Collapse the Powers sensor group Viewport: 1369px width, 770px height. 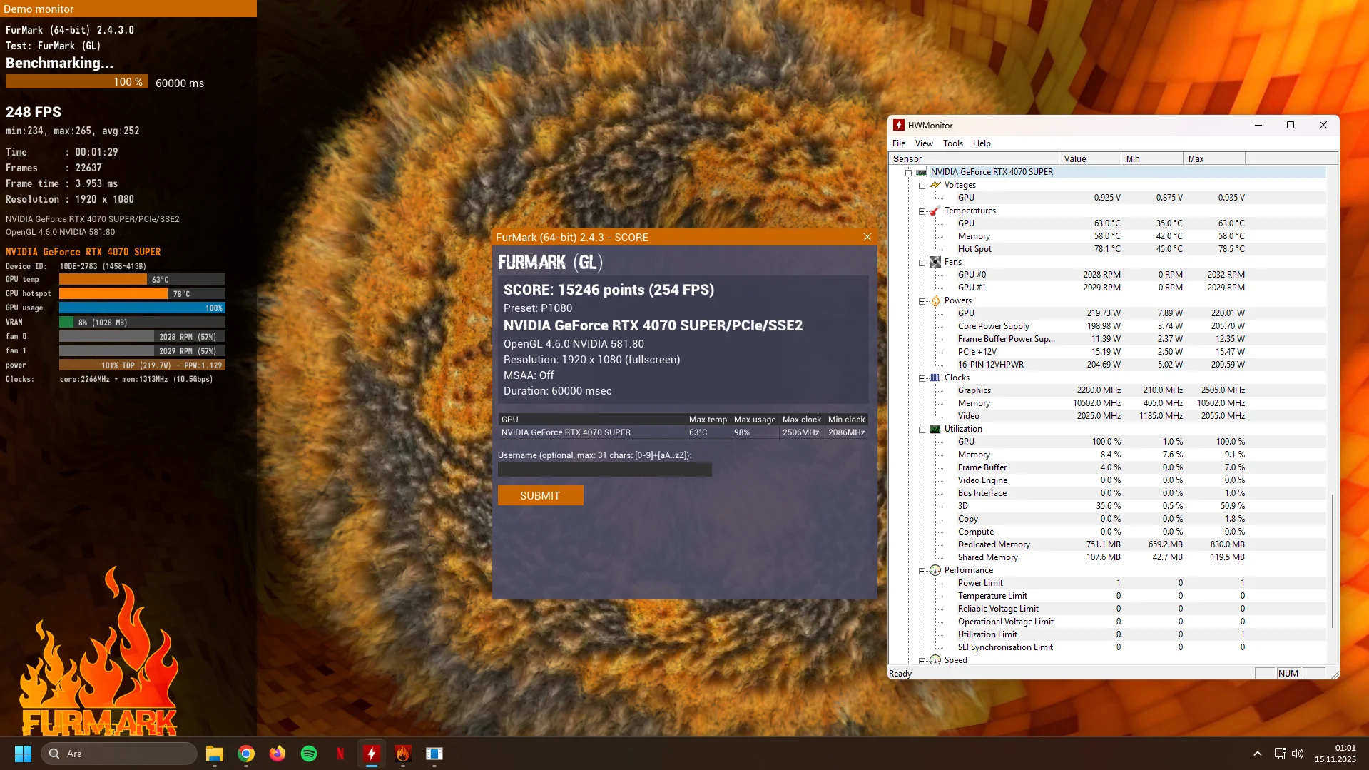(922, 301)
